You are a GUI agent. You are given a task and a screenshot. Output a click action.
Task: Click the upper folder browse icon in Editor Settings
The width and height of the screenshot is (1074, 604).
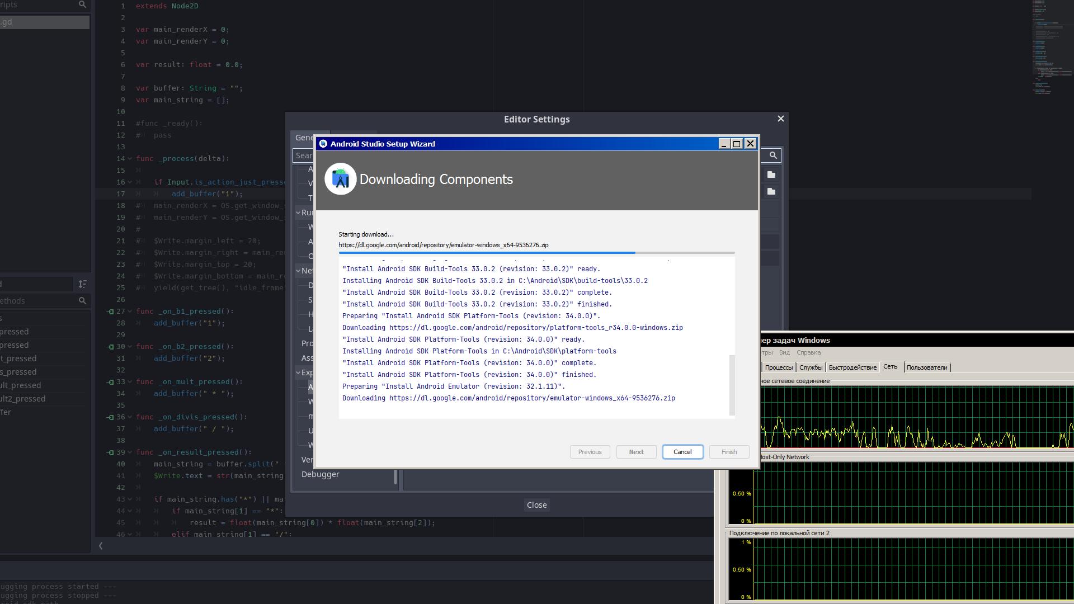pyautogui.click(x=771, y=174)
